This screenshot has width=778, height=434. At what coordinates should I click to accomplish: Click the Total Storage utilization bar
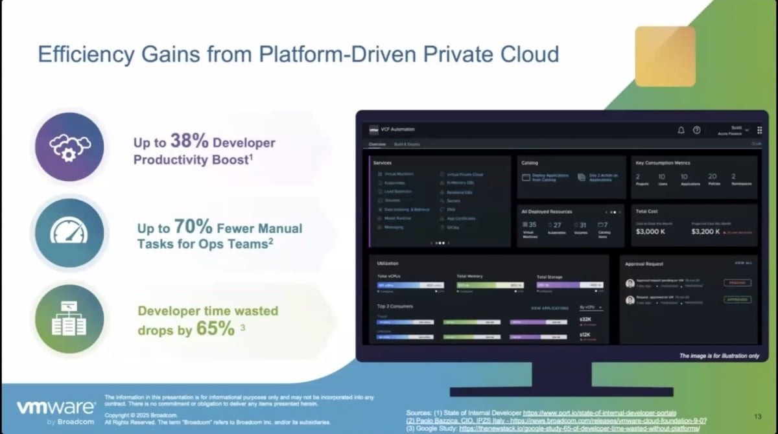569,285
